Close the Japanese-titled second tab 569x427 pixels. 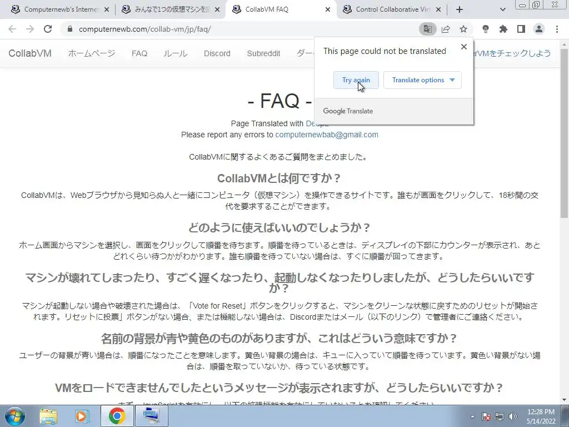(217, 9)
